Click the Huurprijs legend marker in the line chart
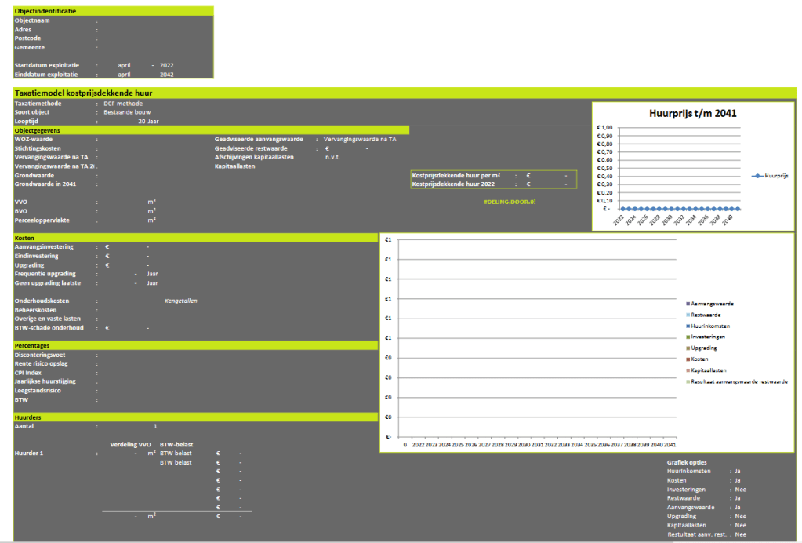Viewport: 802px width, 543px height. pyautogui.click(x=758, y=177)
